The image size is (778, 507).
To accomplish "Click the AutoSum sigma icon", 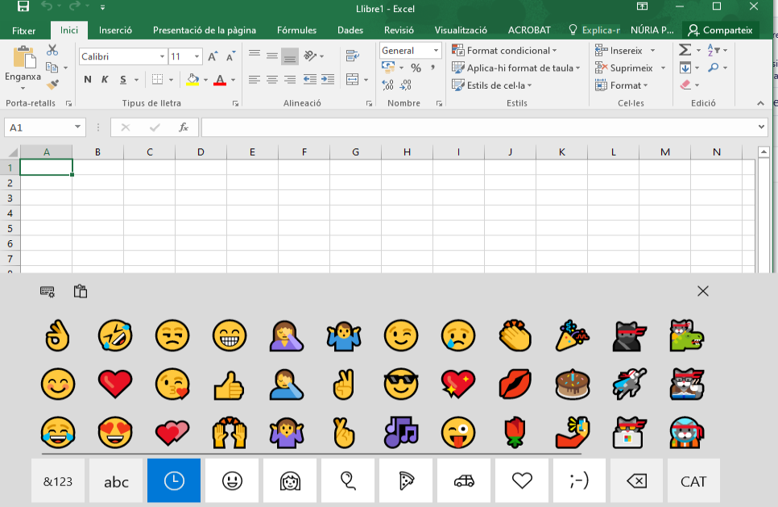I will [x=684, y=50].
